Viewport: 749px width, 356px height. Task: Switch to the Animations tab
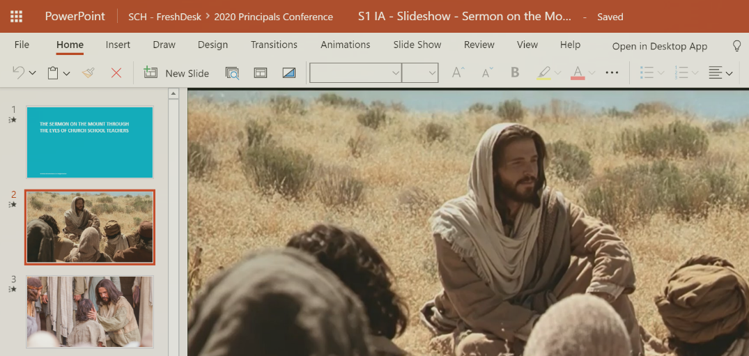[x=346, y=45]
